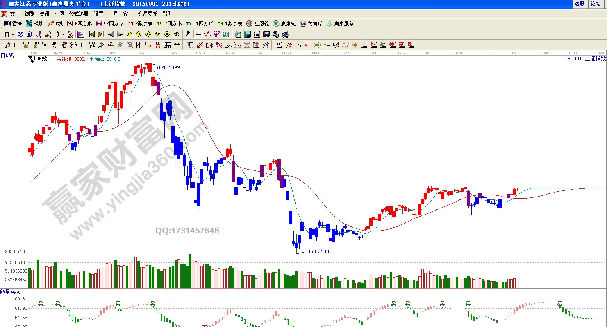Open the candlestick style dropdown arrow
Viewport: 607px width, 327px height.
click(63, 34)
